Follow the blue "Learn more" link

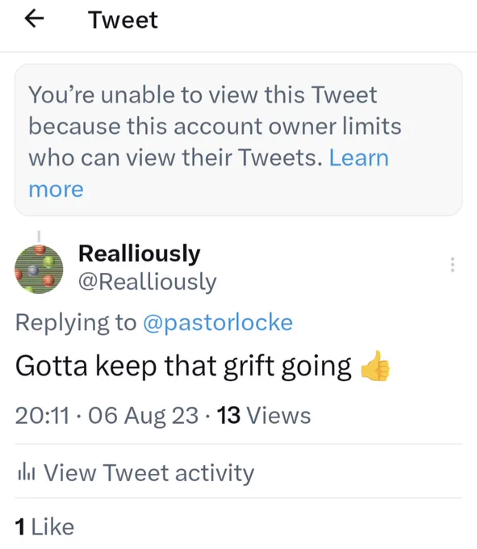[359, 158]
